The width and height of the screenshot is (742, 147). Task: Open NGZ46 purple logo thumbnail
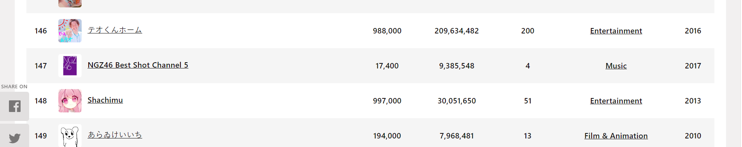point(70,66)
